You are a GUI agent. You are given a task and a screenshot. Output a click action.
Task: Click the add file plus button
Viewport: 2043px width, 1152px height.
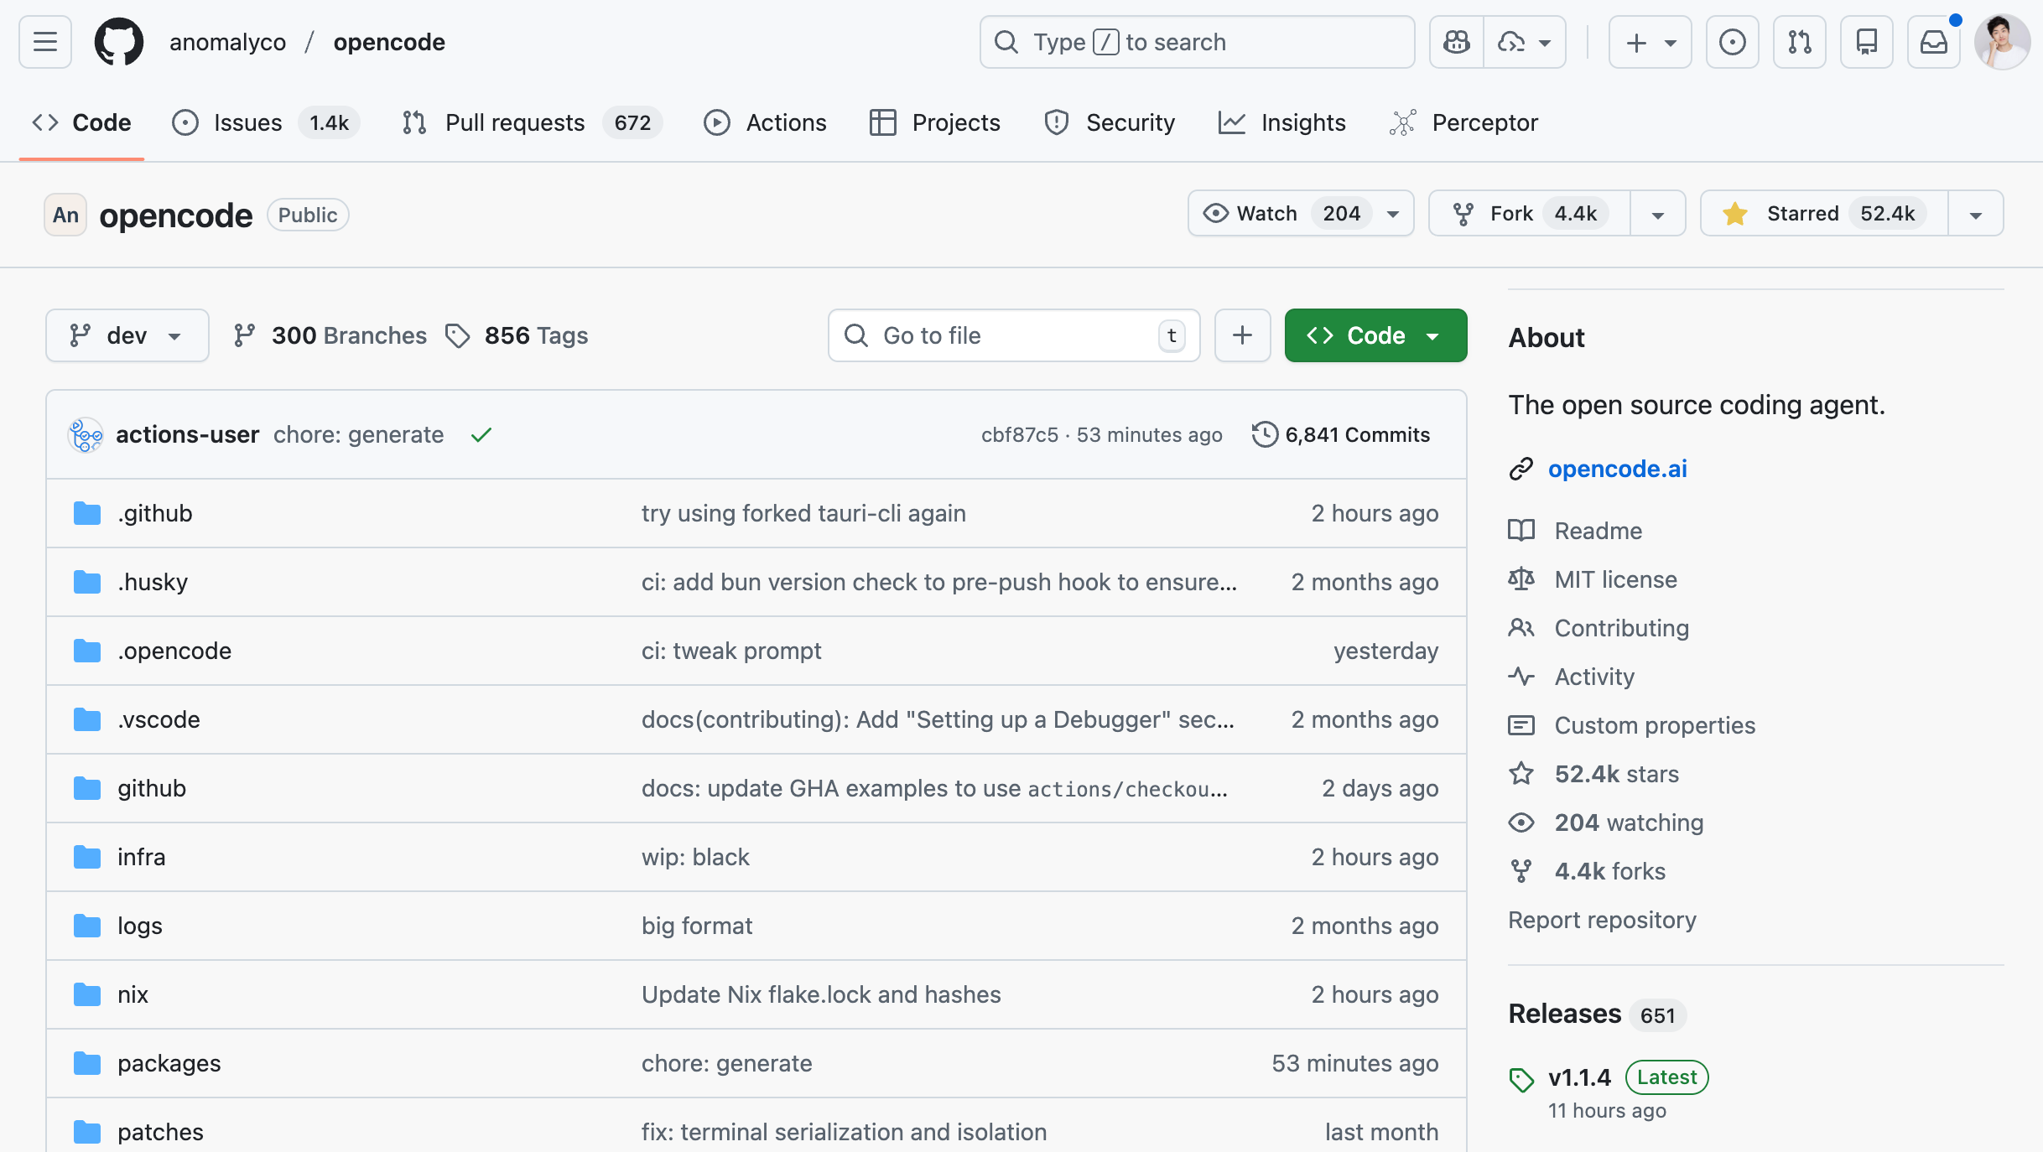pos(1242,335)
